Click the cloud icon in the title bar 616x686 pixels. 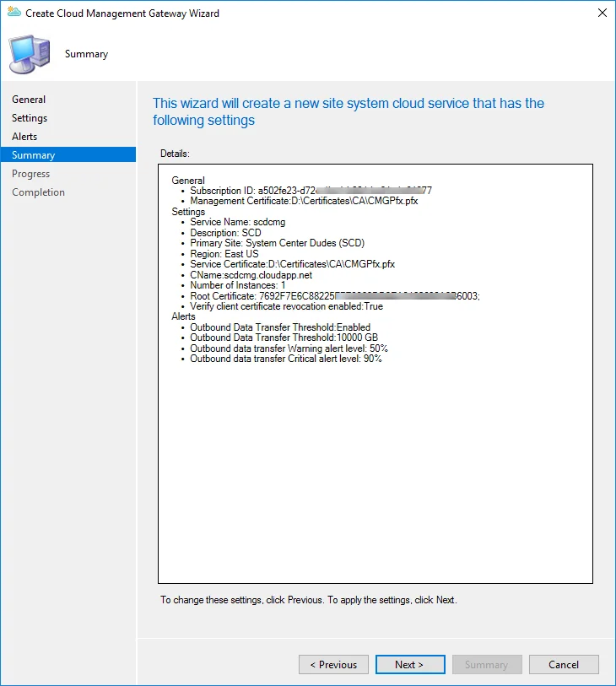14,13
